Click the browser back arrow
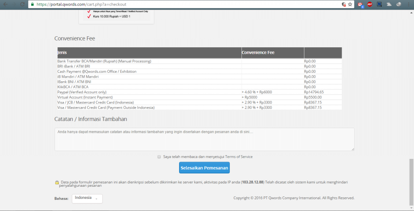 pos(5,4)
